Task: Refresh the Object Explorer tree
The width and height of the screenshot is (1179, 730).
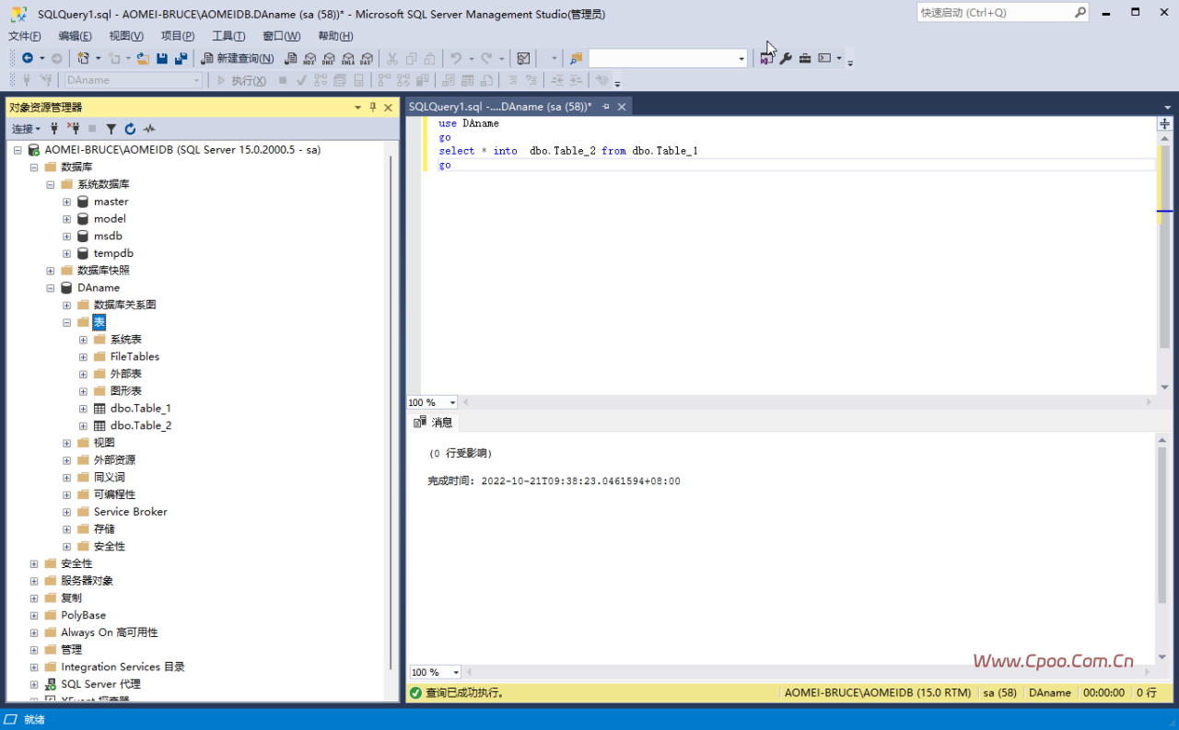Action: (x=130, y=129)
